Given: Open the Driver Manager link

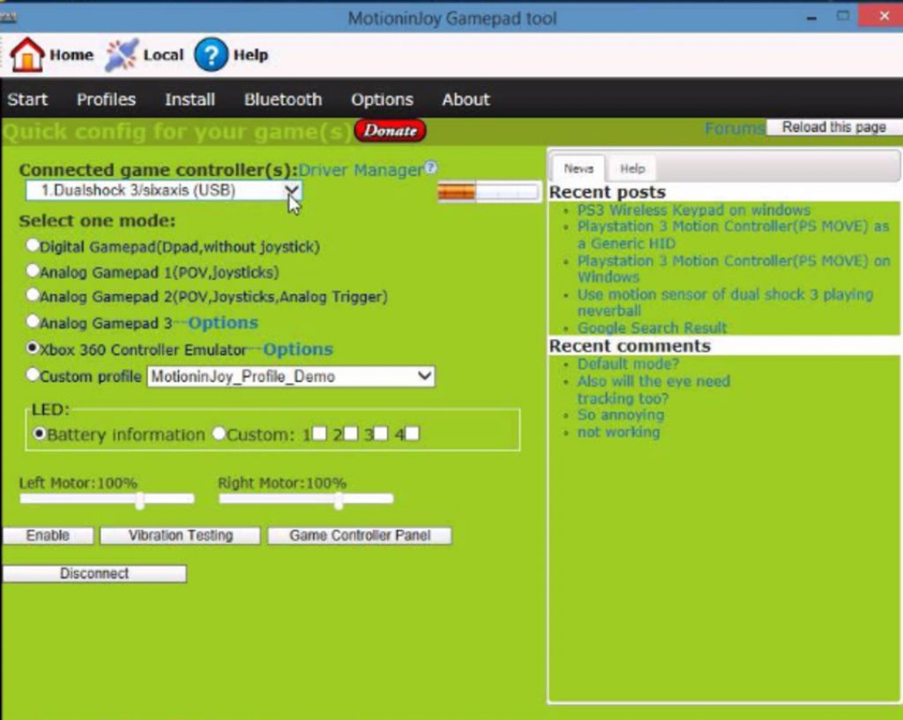Looking at the screenshot, I should [x=361, y=170].
